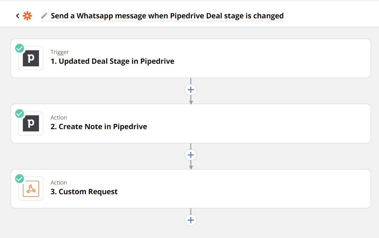Add a new step after Custom Request

[x=191, y=220]
